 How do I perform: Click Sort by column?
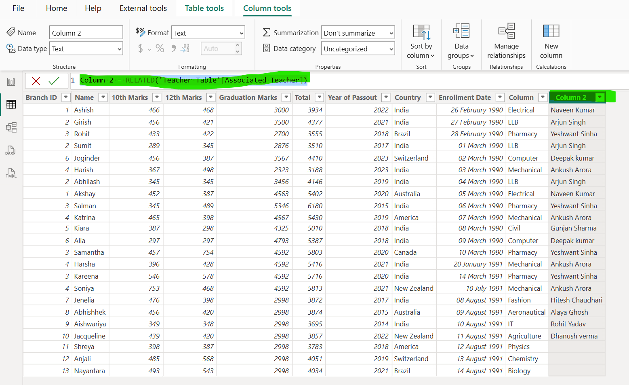pyautogui.click(x=421, y=40)
